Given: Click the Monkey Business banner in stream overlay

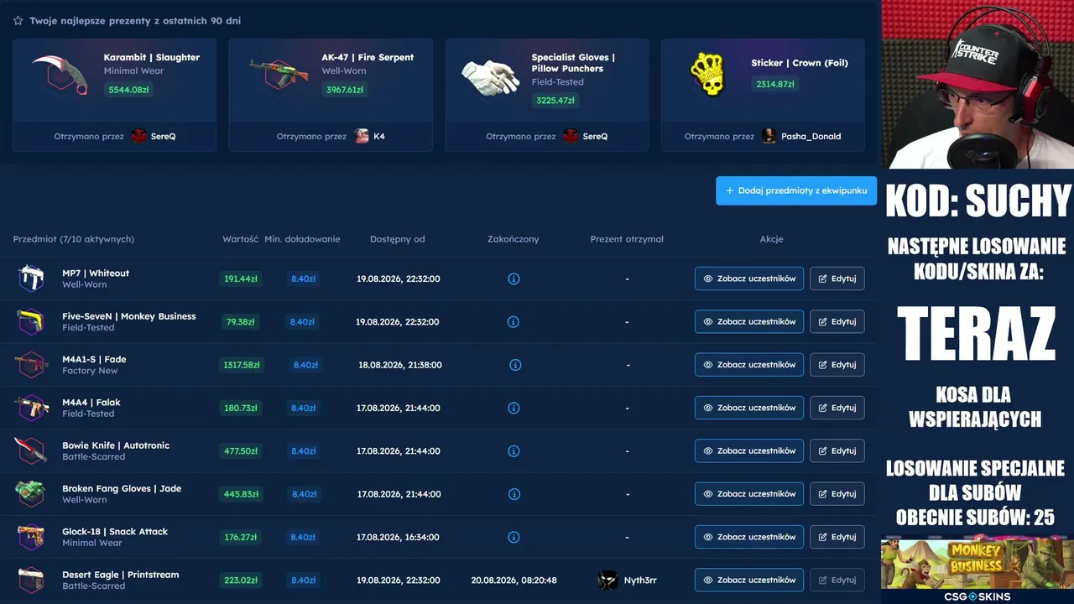Looking at the screenshot, I should [x=978, y=564].
